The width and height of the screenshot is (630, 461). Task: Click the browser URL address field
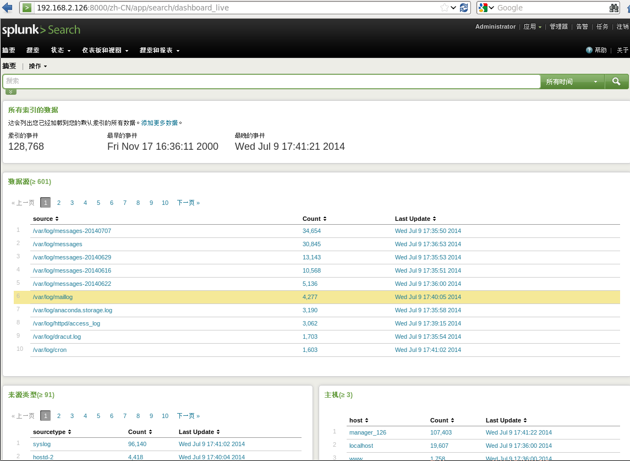[237, 8]
